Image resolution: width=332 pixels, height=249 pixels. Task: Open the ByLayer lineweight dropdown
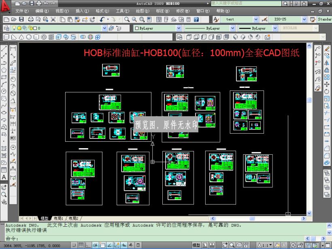click(x=275, y=28)
